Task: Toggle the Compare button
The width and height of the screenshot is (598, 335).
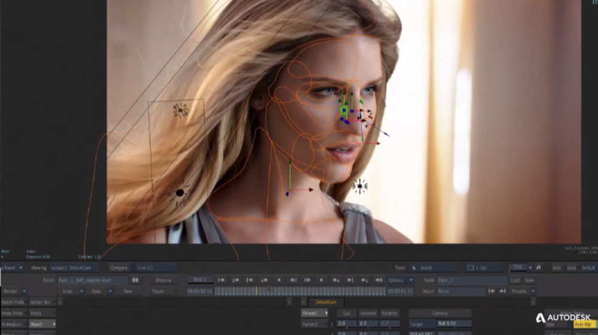Action: point(119,268)
